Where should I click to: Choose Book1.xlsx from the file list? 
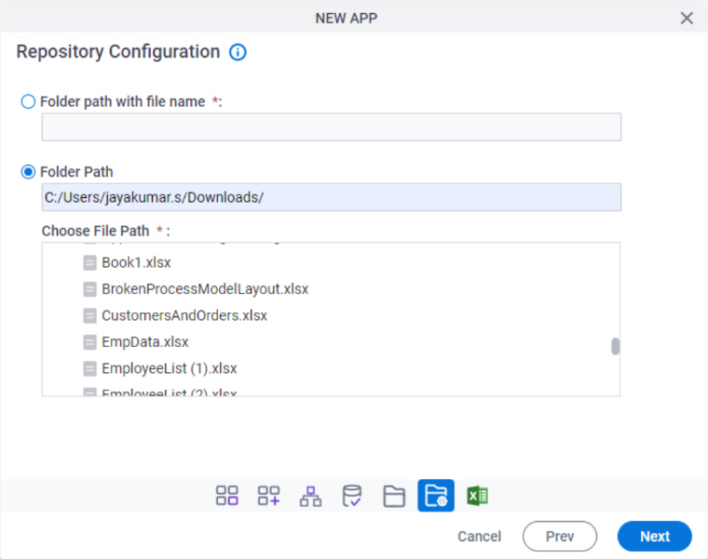coord(136,262)
